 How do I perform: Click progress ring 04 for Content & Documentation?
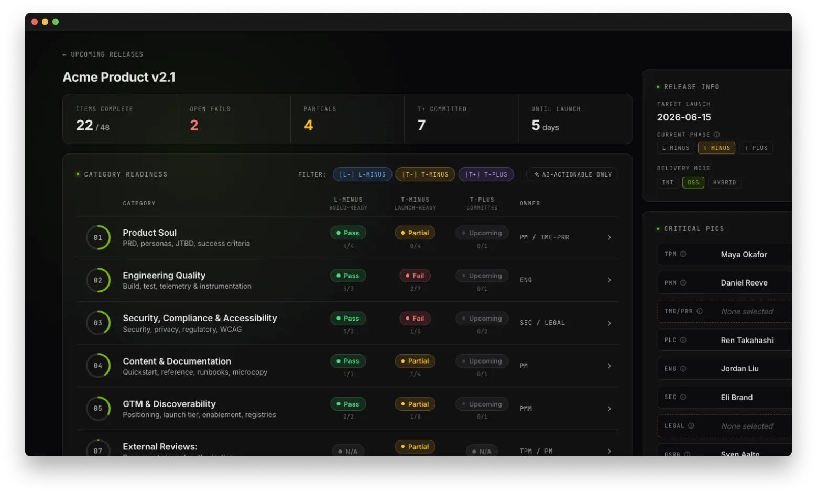pos(98,366)
